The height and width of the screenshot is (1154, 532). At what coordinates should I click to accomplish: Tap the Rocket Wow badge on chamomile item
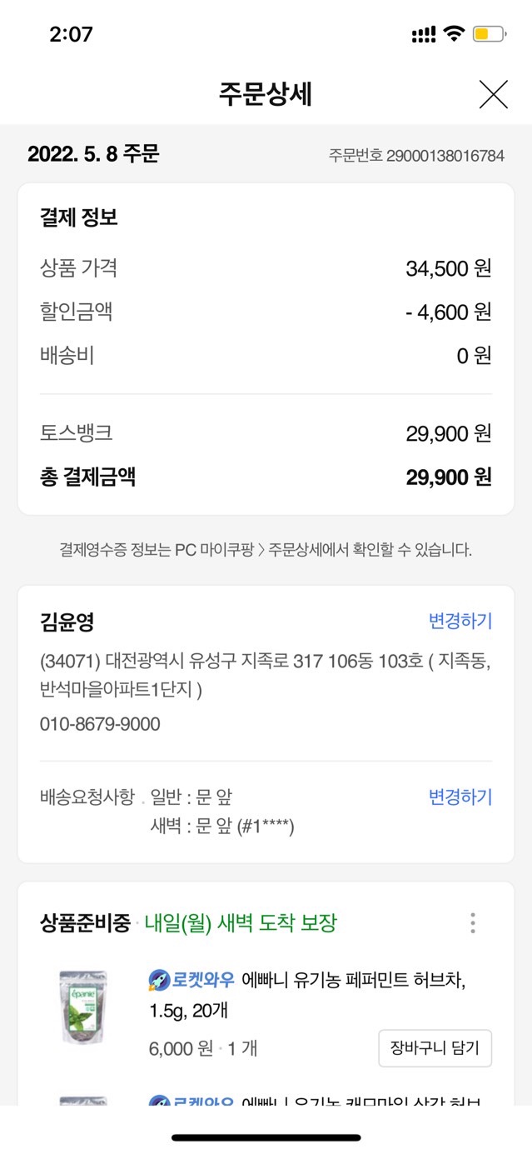click(x=193, y=1102)
